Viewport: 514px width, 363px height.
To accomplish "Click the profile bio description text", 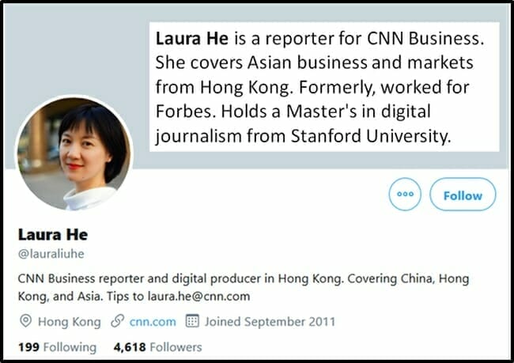I will click(244, 287).
